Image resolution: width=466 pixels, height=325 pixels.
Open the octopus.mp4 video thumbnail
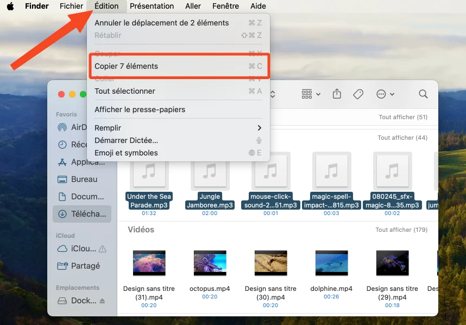point(210,262)
